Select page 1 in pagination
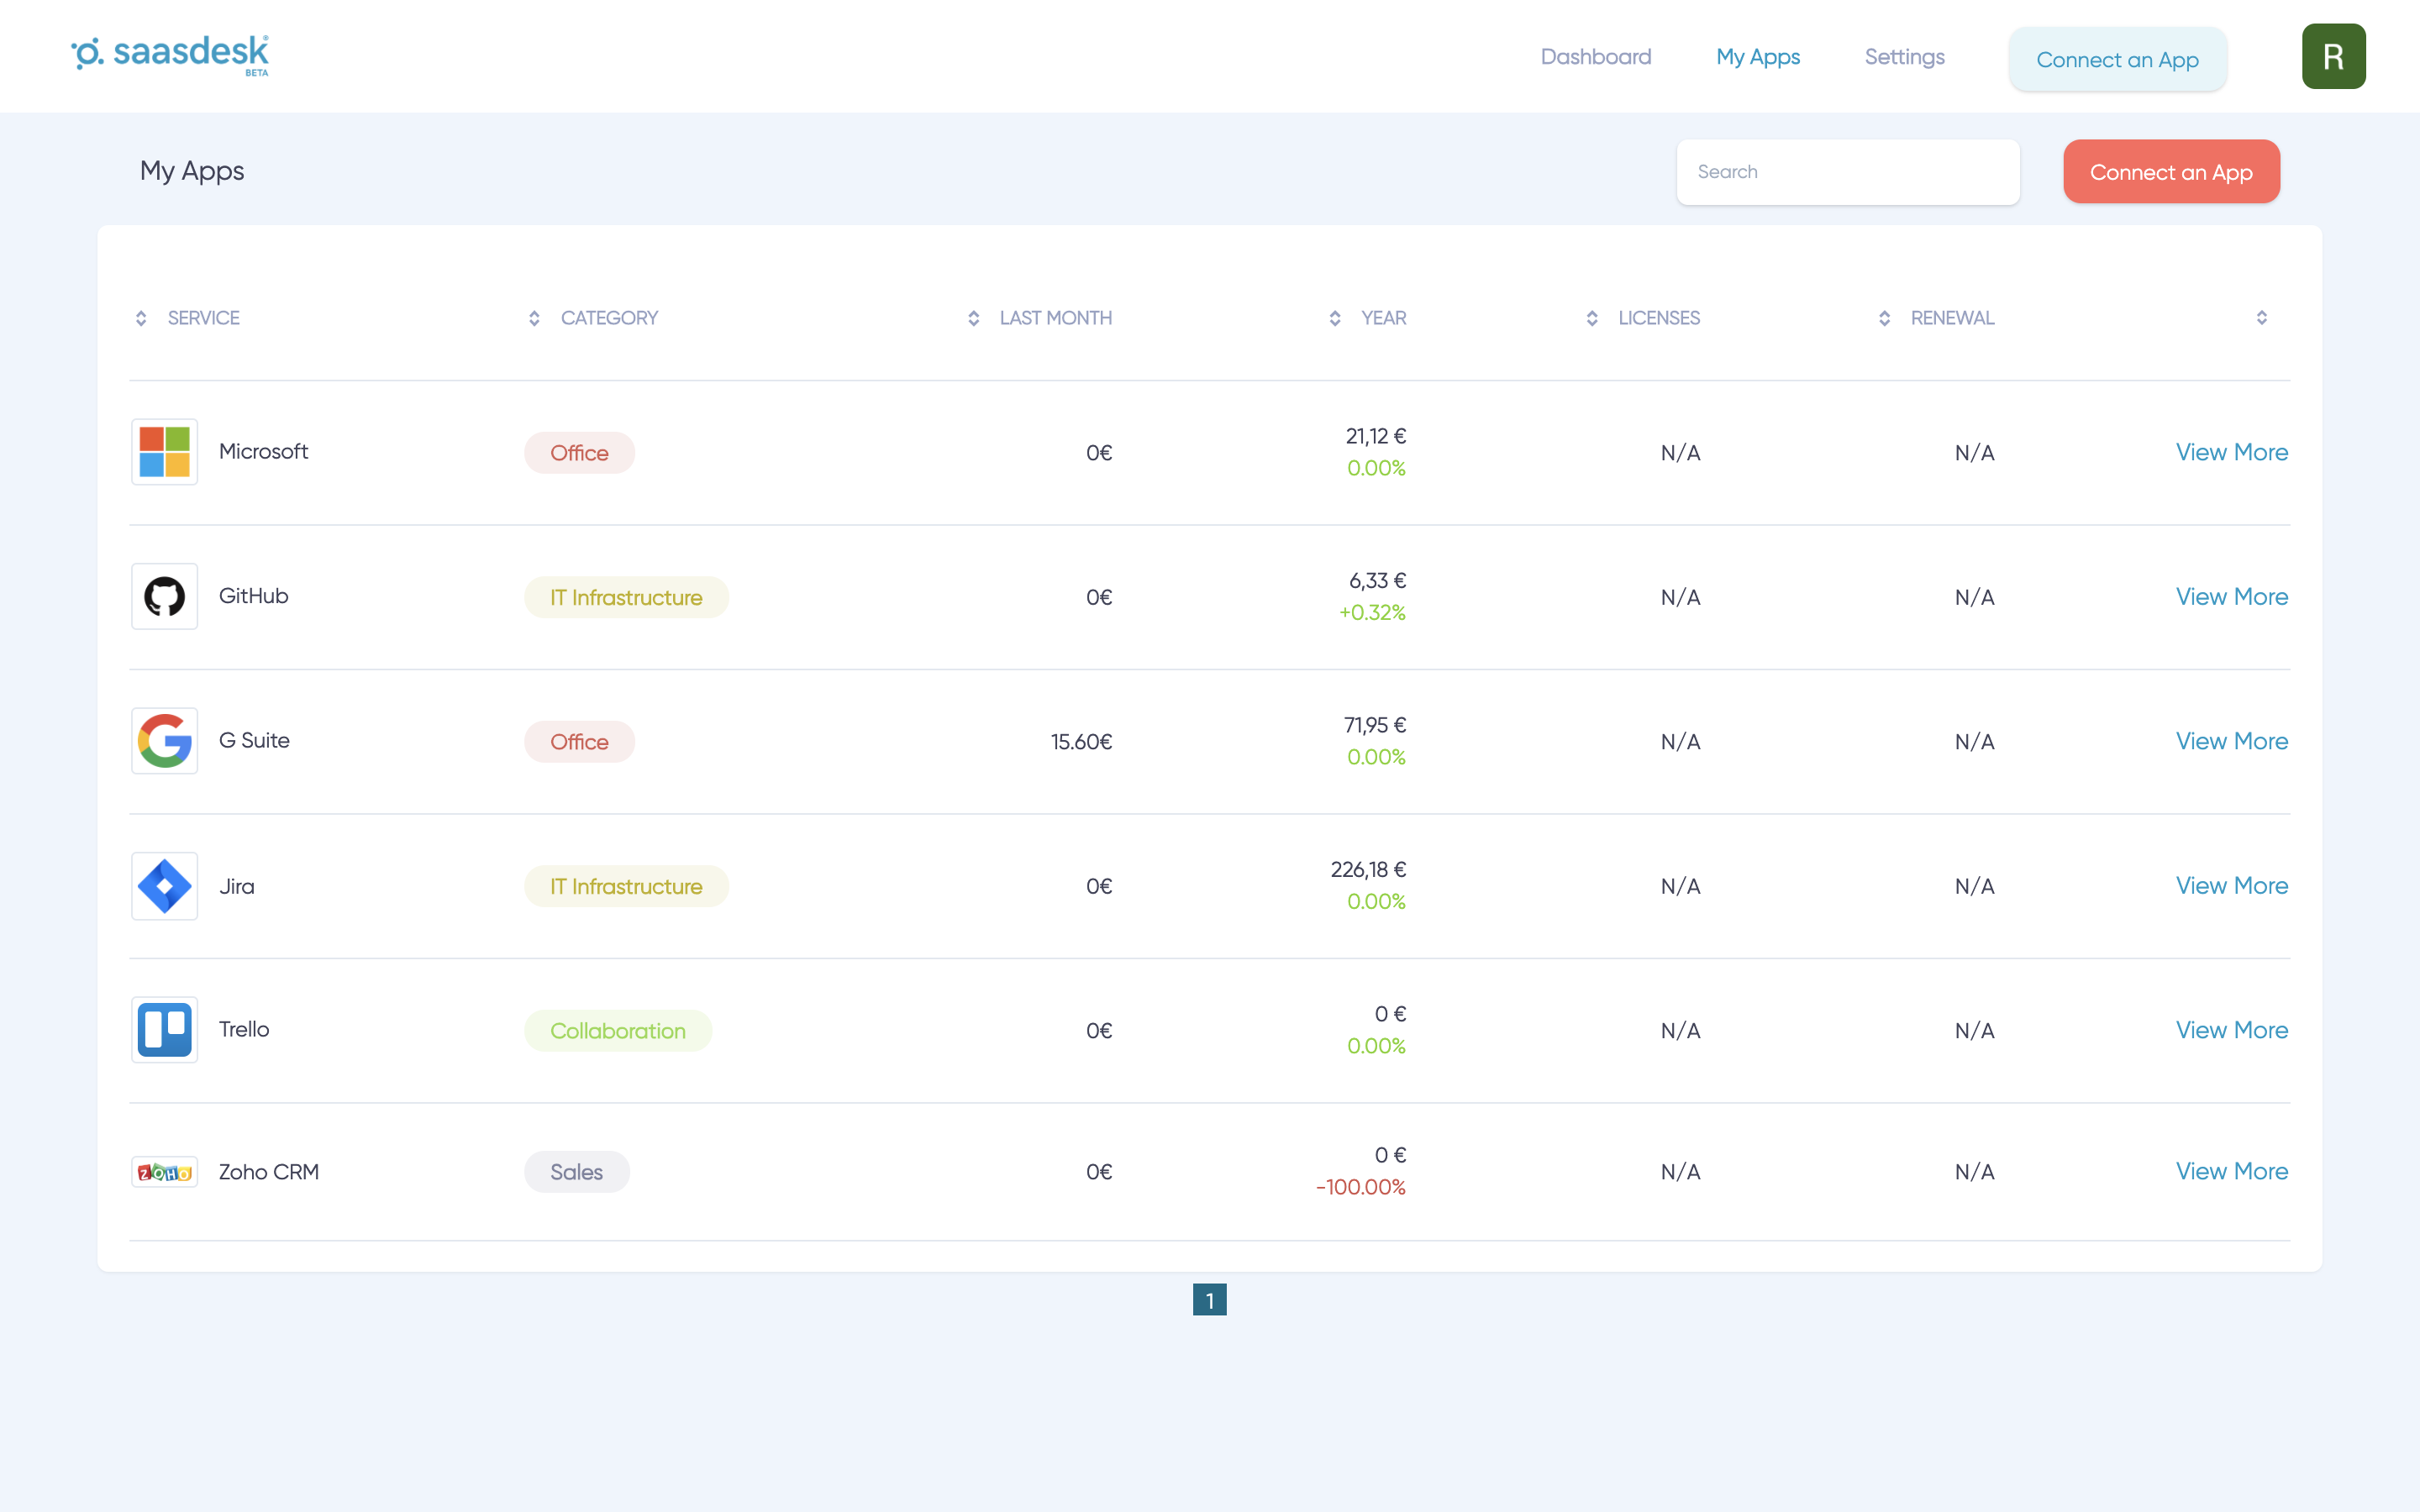Image resolution: width=2420 pixels, height=1512 pixels. pos(1209,1300)
